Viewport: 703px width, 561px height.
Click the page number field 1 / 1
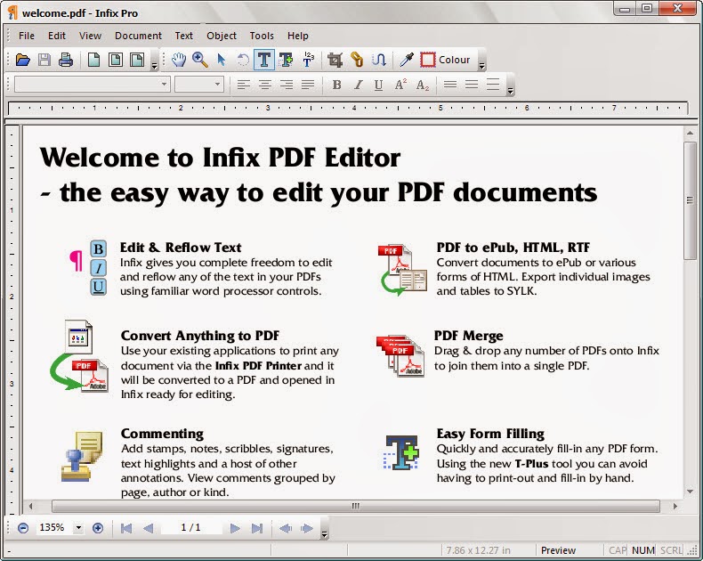(191, 527)
